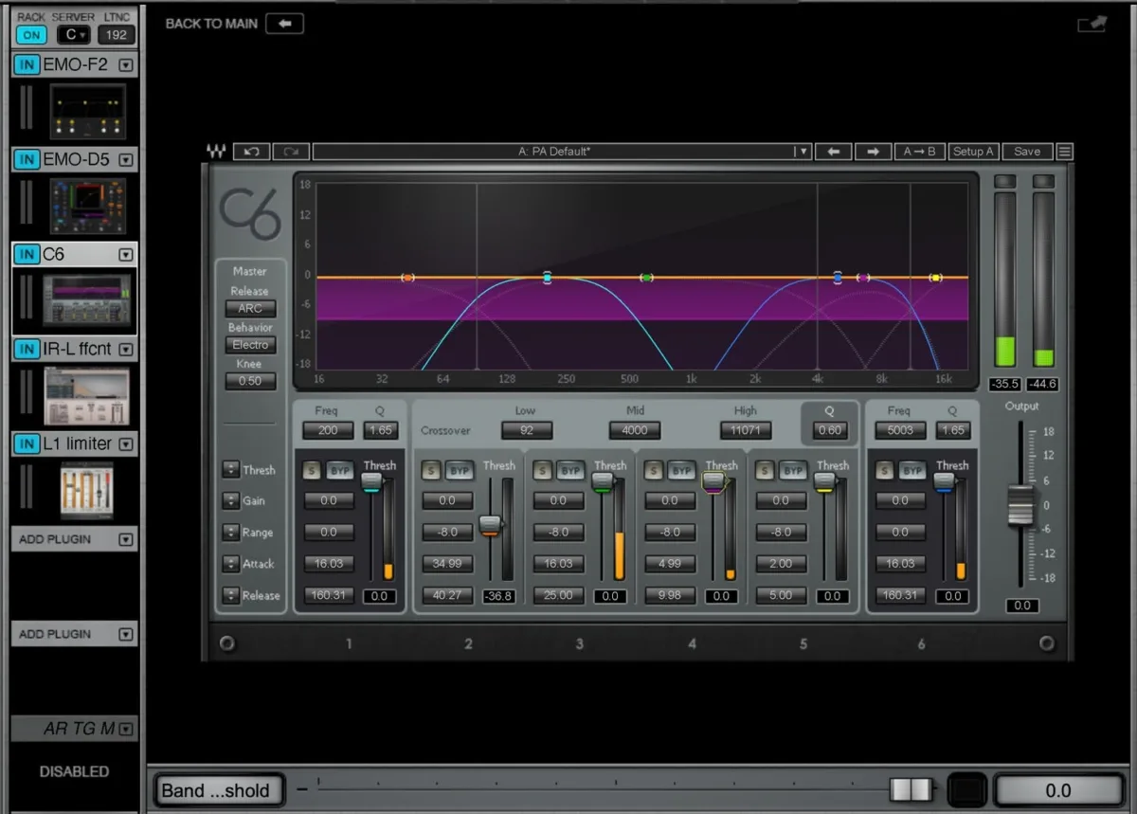
Task: Bypass band 4 with its BYP button
Action: tap(681, 470)
